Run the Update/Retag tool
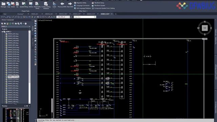 click(x=24, y=5)
